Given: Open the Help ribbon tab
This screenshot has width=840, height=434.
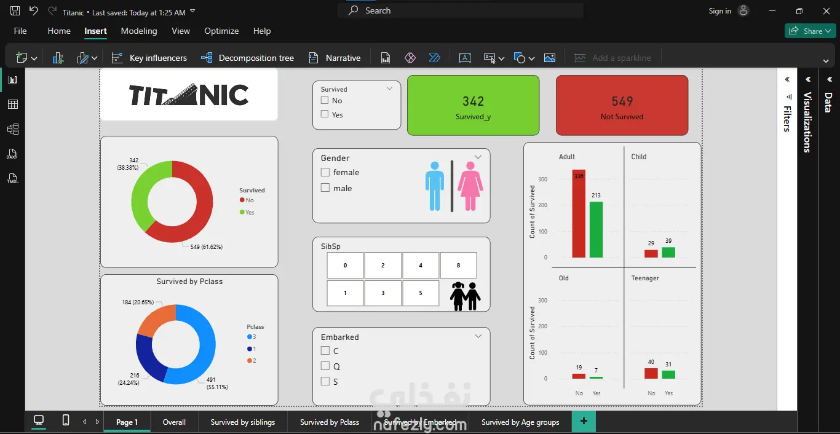Looking at the screenshot, I should (x=262, y=31).
